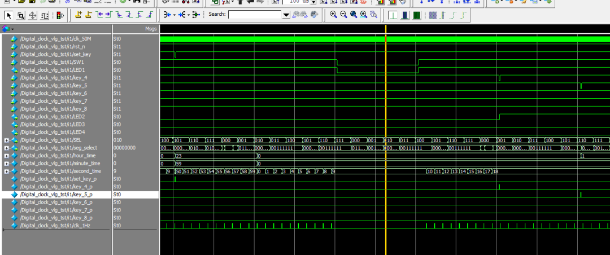
Task: Click the Zoom Out magnifier icon
Action: pos(343,15)
